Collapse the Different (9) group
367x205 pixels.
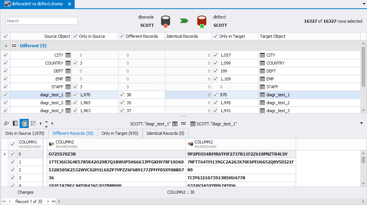pos(6,46)
